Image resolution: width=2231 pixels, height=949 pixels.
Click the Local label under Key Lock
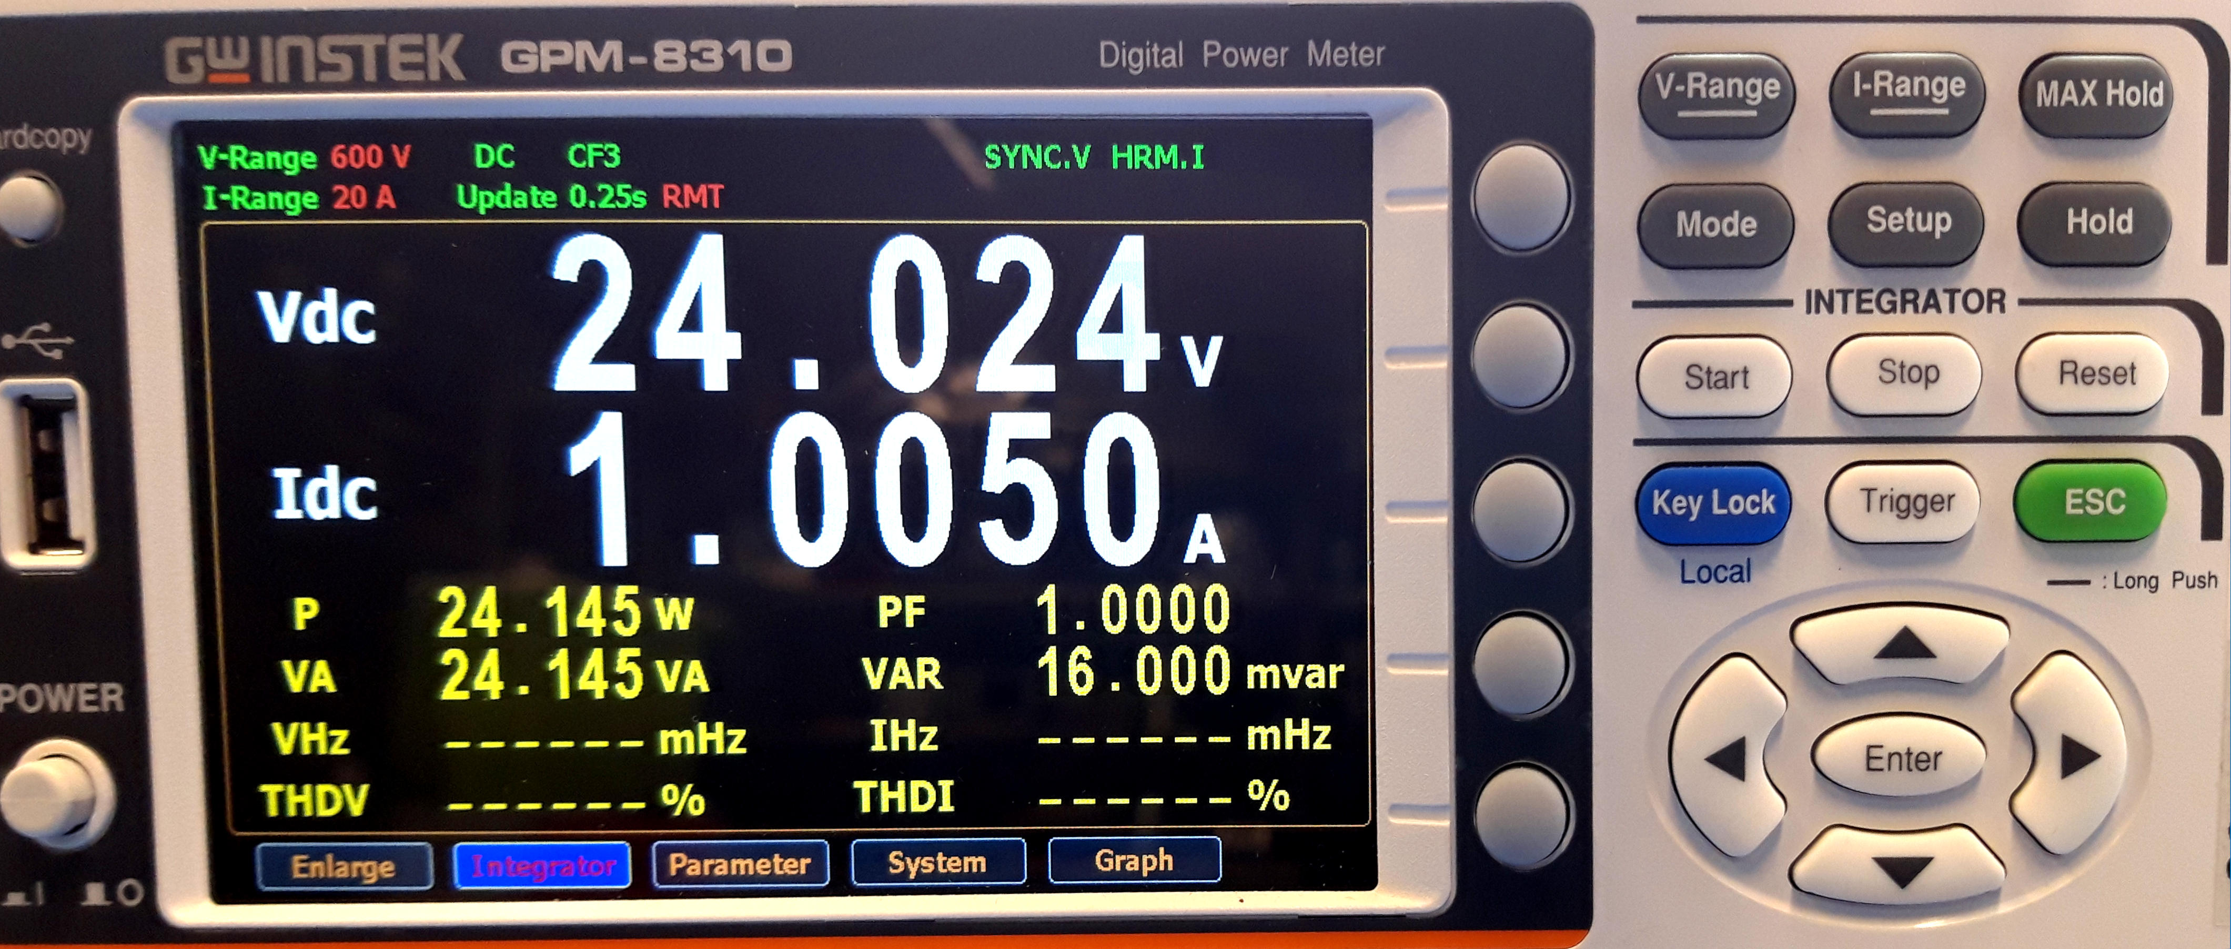click(x=1715, y=572)
